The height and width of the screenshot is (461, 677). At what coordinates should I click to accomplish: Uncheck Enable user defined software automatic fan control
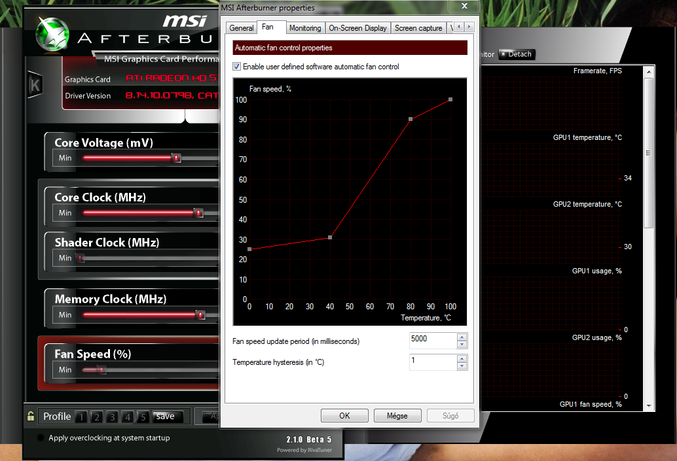tap(236, 67)
